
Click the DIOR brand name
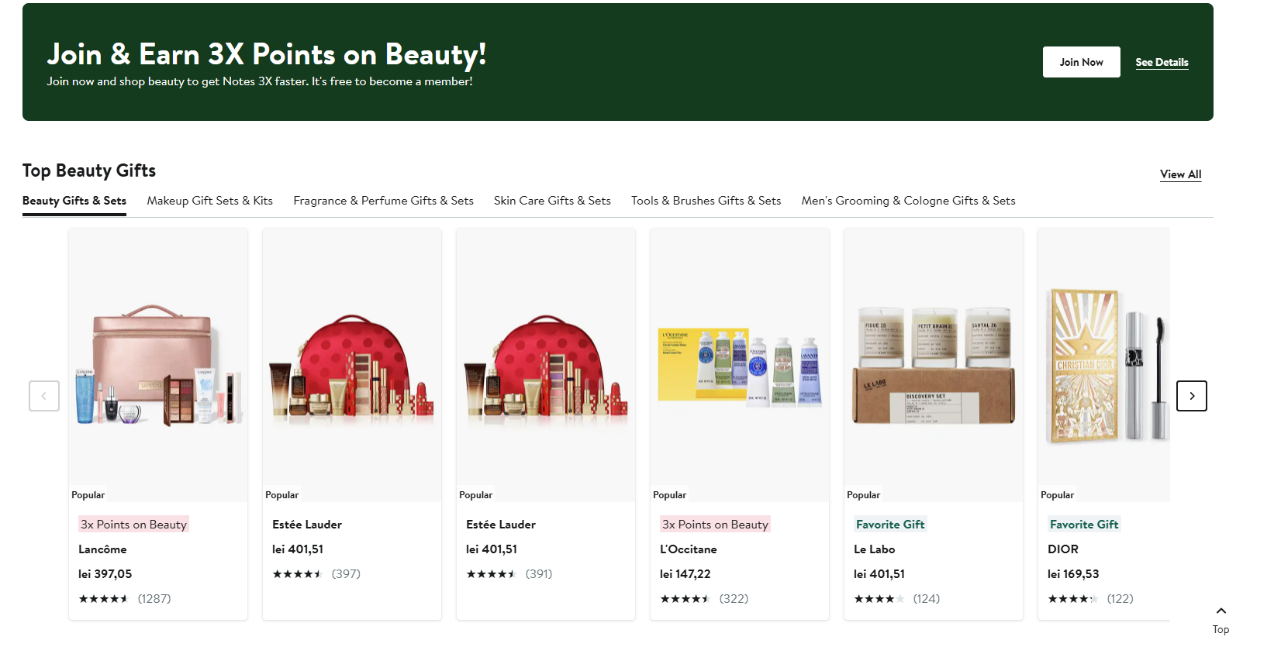(x=1062, y=549)
